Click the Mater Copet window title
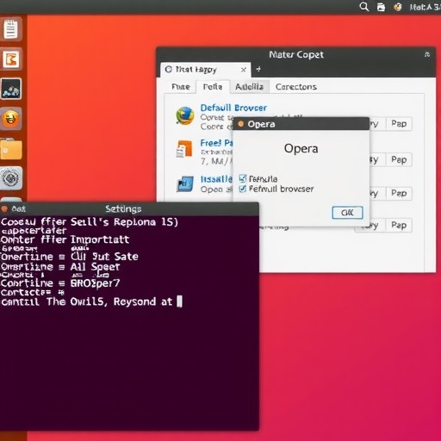The height and width of the screenshot is (441, 441). coord(296,54)
